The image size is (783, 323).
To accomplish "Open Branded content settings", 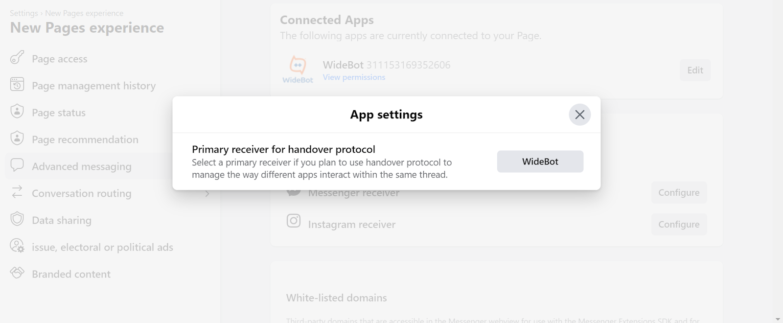I will pos(71,274).
